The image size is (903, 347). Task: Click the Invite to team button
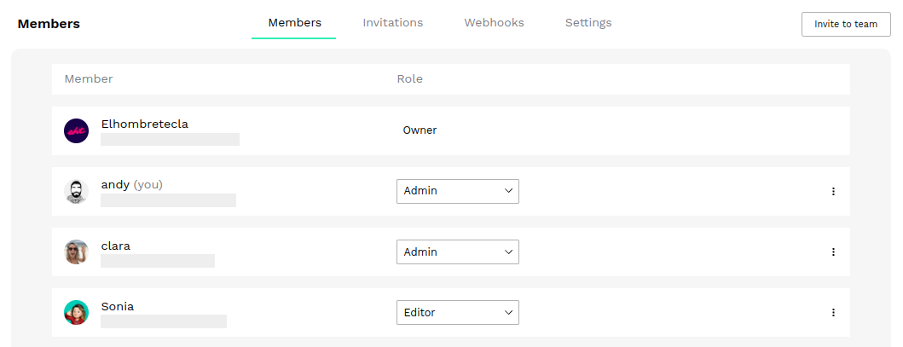846,24
